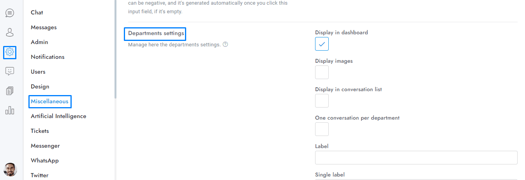Screen dimensions: 525x180
Task: Go to Artificial Intelligence settings tab
Action: [x=58, y=116]
